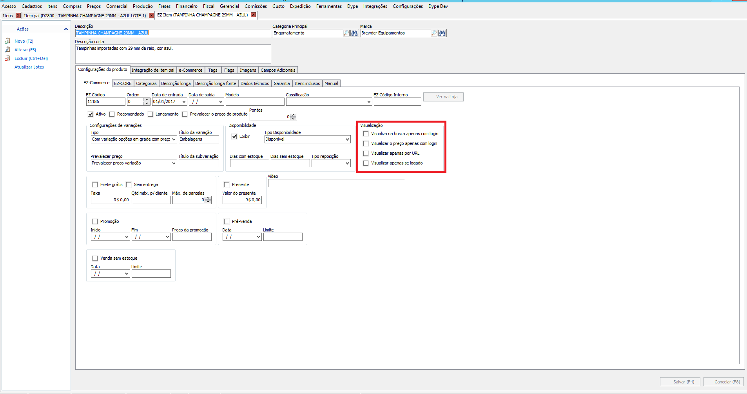Image resolution: width=747 pixels, height=394 pixels.
Task: Click the Cancelar (F8) button
Action: pyautogui.click(x=723, y=382)
